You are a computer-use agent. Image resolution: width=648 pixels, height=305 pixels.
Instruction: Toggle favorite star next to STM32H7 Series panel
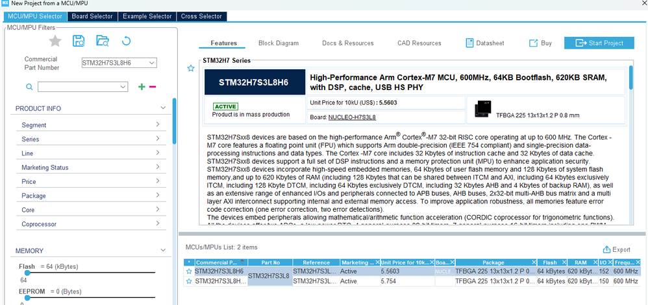(190, 68)
